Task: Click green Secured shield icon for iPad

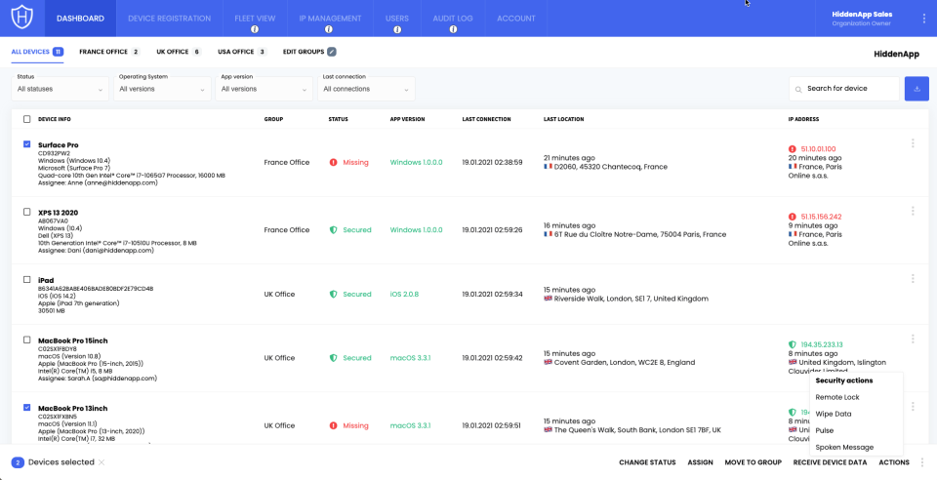Action: coord(334,295)
